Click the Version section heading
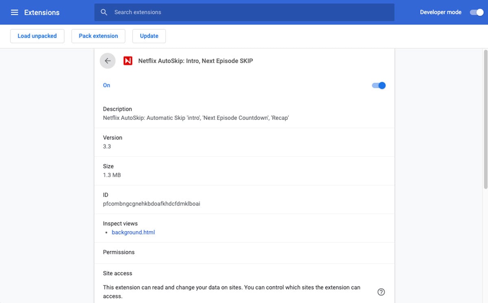Viewport: 488px width, 303px height. 113,138
